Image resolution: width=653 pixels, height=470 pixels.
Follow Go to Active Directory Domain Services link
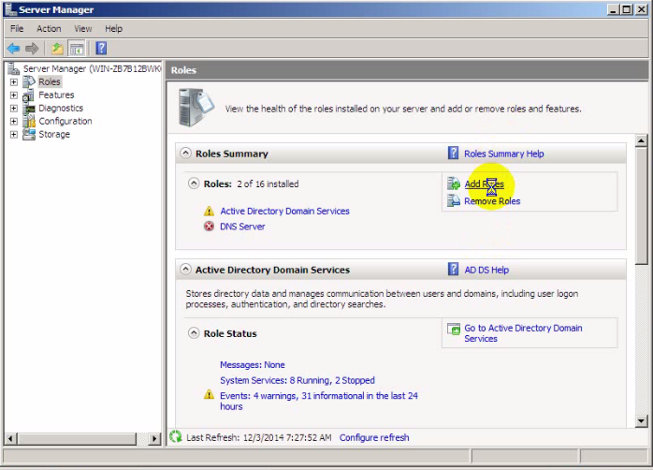click(523, 333)
